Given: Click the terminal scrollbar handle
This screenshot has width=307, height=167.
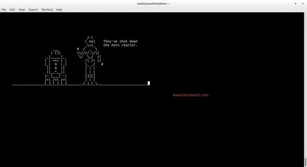Looking at the screenshot, I should [x=305, y=162].
